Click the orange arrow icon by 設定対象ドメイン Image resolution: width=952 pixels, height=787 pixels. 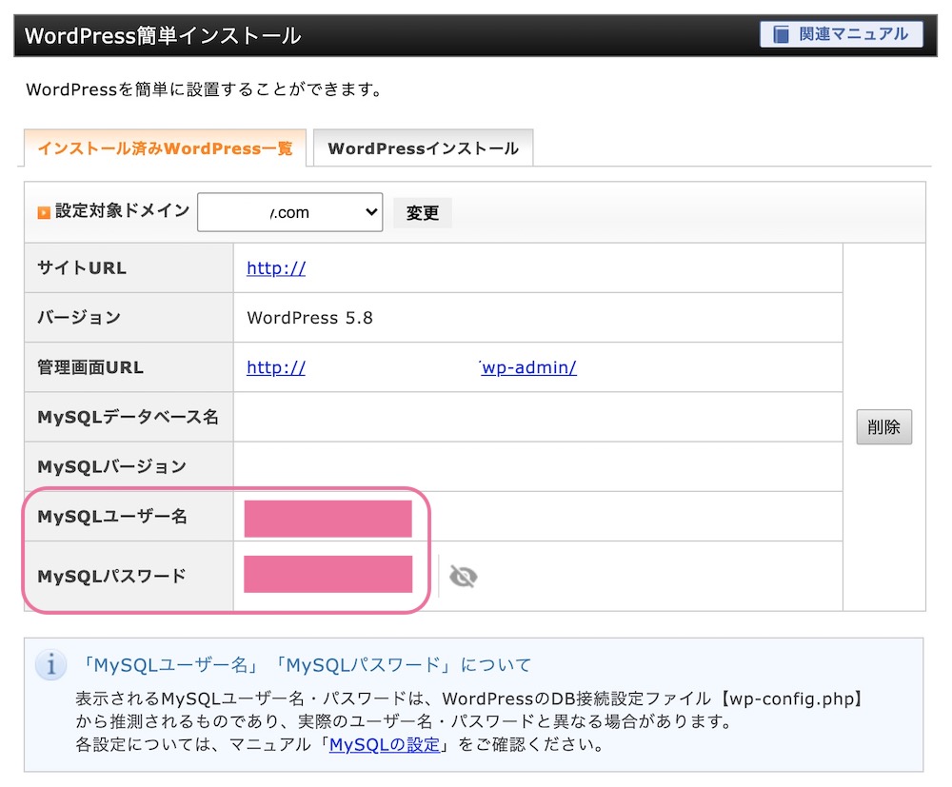(44, 212)
